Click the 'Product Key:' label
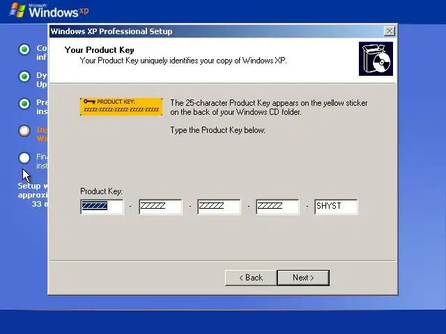446x334 pixels. [101, 191]
